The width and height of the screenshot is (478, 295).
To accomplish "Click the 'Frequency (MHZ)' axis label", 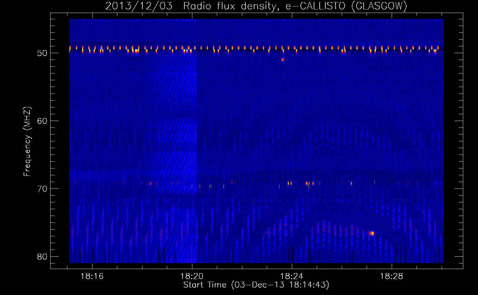I will [27, 142].
